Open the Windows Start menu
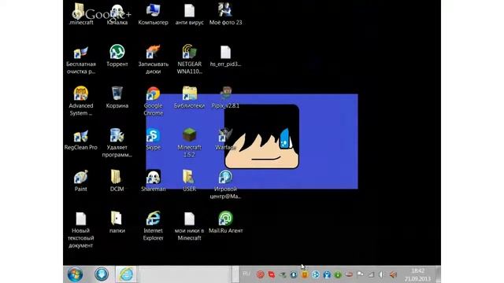The width and height of the screenshot is (504, 283). pyautogui.click(x=76, y=274)
